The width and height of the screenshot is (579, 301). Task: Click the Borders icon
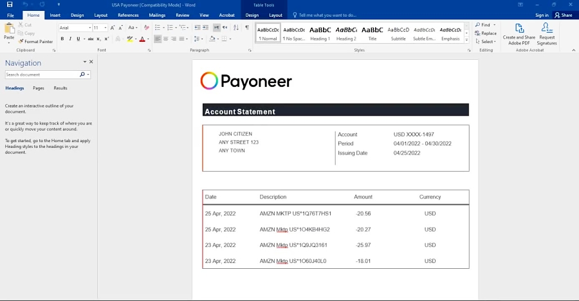coord(224,39)
